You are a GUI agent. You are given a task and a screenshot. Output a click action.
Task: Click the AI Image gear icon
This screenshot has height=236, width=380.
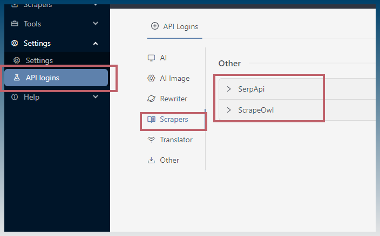tap(151, 78)
